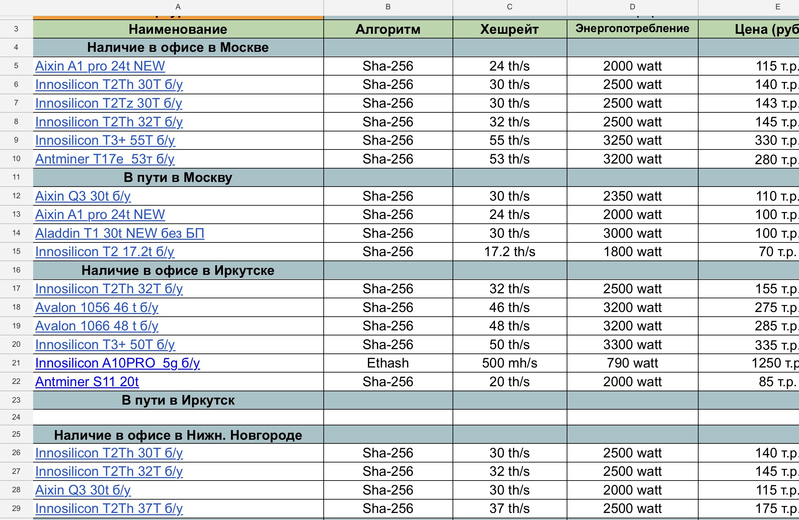The height and width of the screenshot is (520, 799).
Task: Open the Innosilicon T2Th 30T б/у link in row 26
Action: click(x=109, y=453)
